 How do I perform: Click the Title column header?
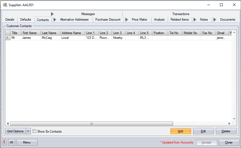[16, 33]
